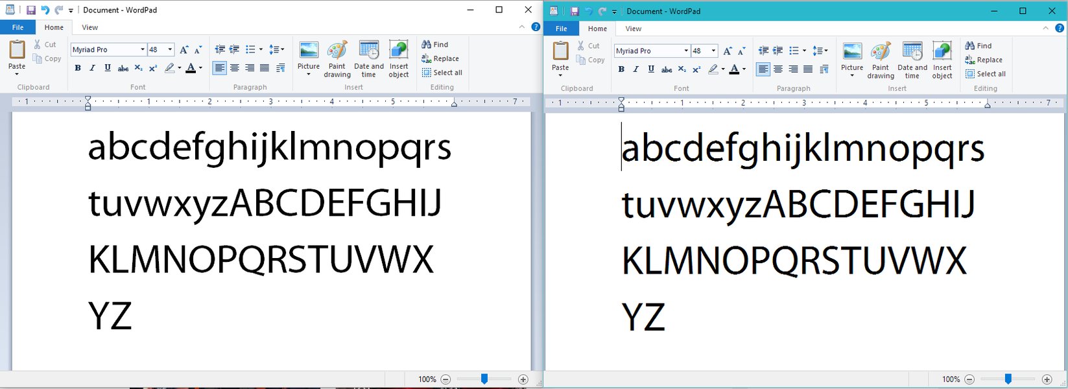This screenshot has height=389, width=1068.
Task: Open highlight color dropdown in left window
Action: point(179,68)
